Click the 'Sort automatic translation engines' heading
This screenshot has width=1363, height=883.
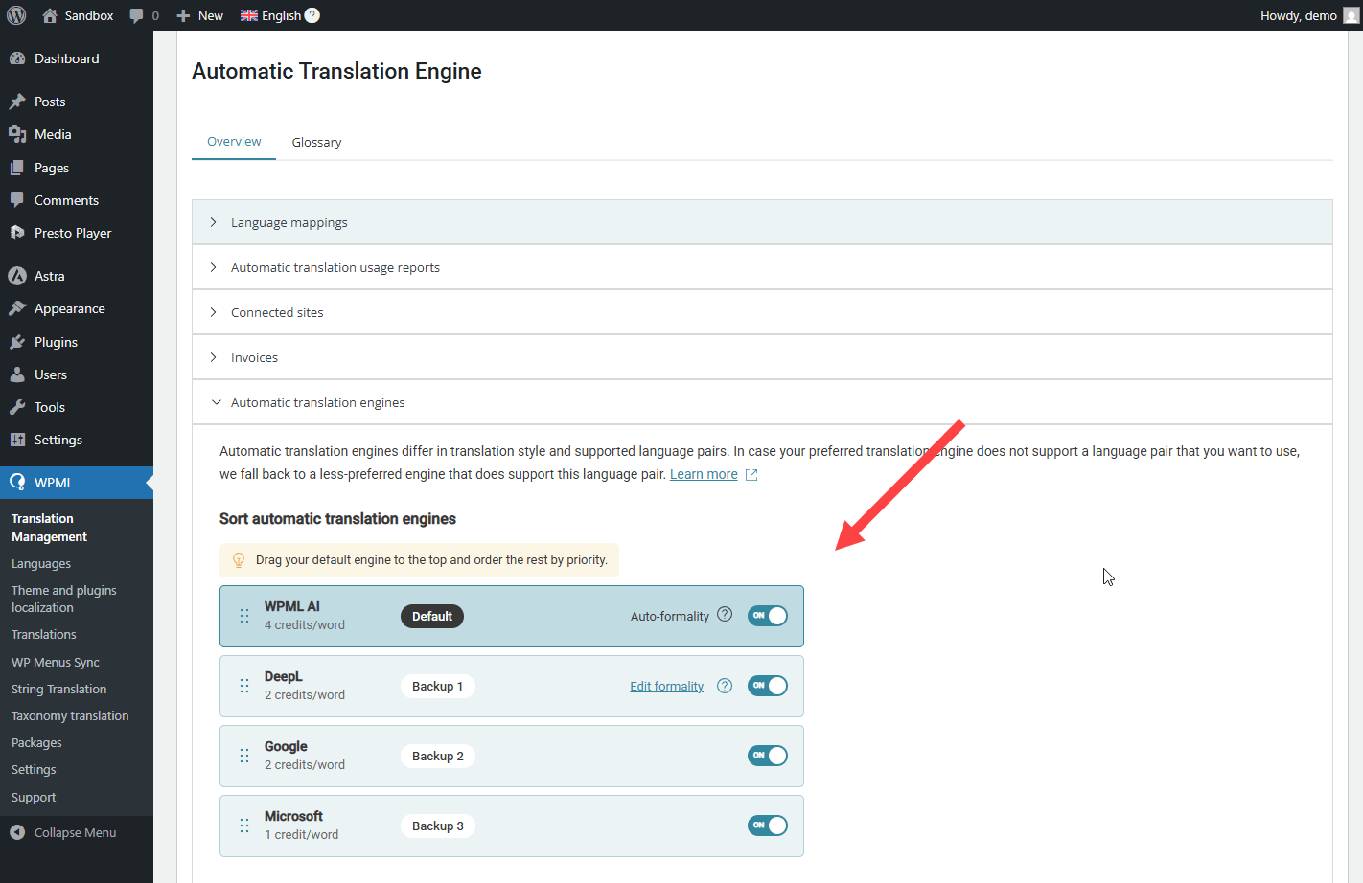[337, 519]
